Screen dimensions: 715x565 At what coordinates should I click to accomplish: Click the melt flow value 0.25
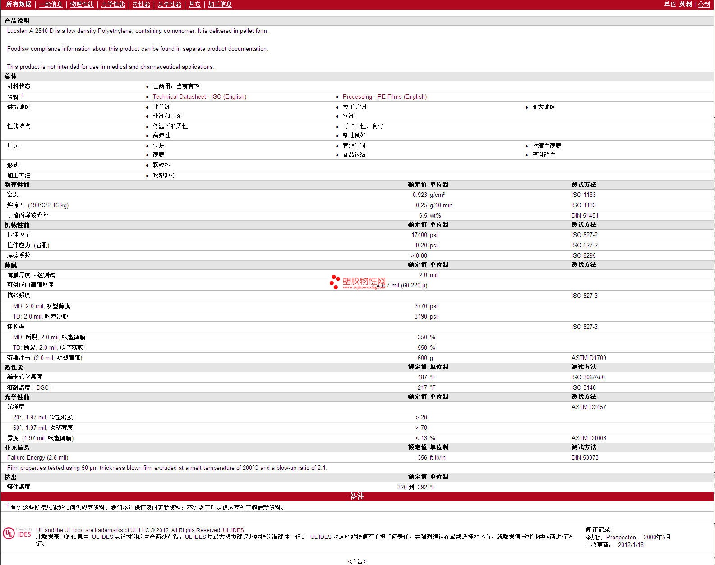(422, 205)
